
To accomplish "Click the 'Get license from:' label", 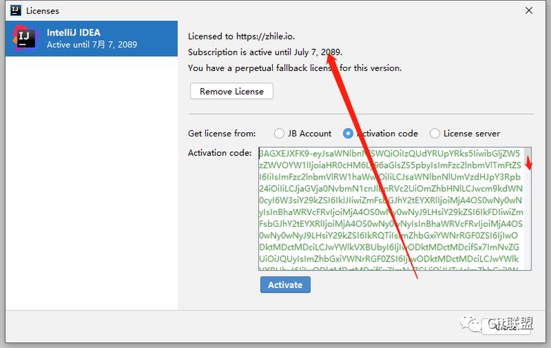I will coord(222,134).
